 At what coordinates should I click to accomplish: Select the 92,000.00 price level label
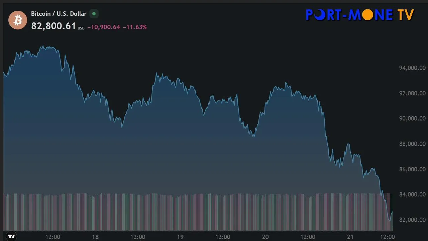pyautogui.click(x=412, y=93)
